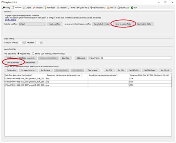Click the Set GPF-DIA button
The width and height of the screenshot is (176, 143).
pos(134,70)
